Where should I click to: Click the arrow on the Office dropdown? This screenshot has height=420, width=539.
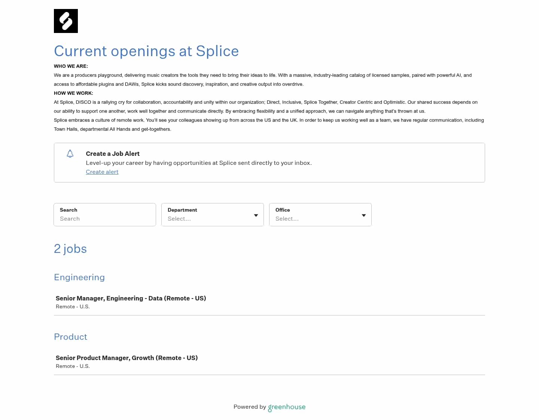coord(364,215)
